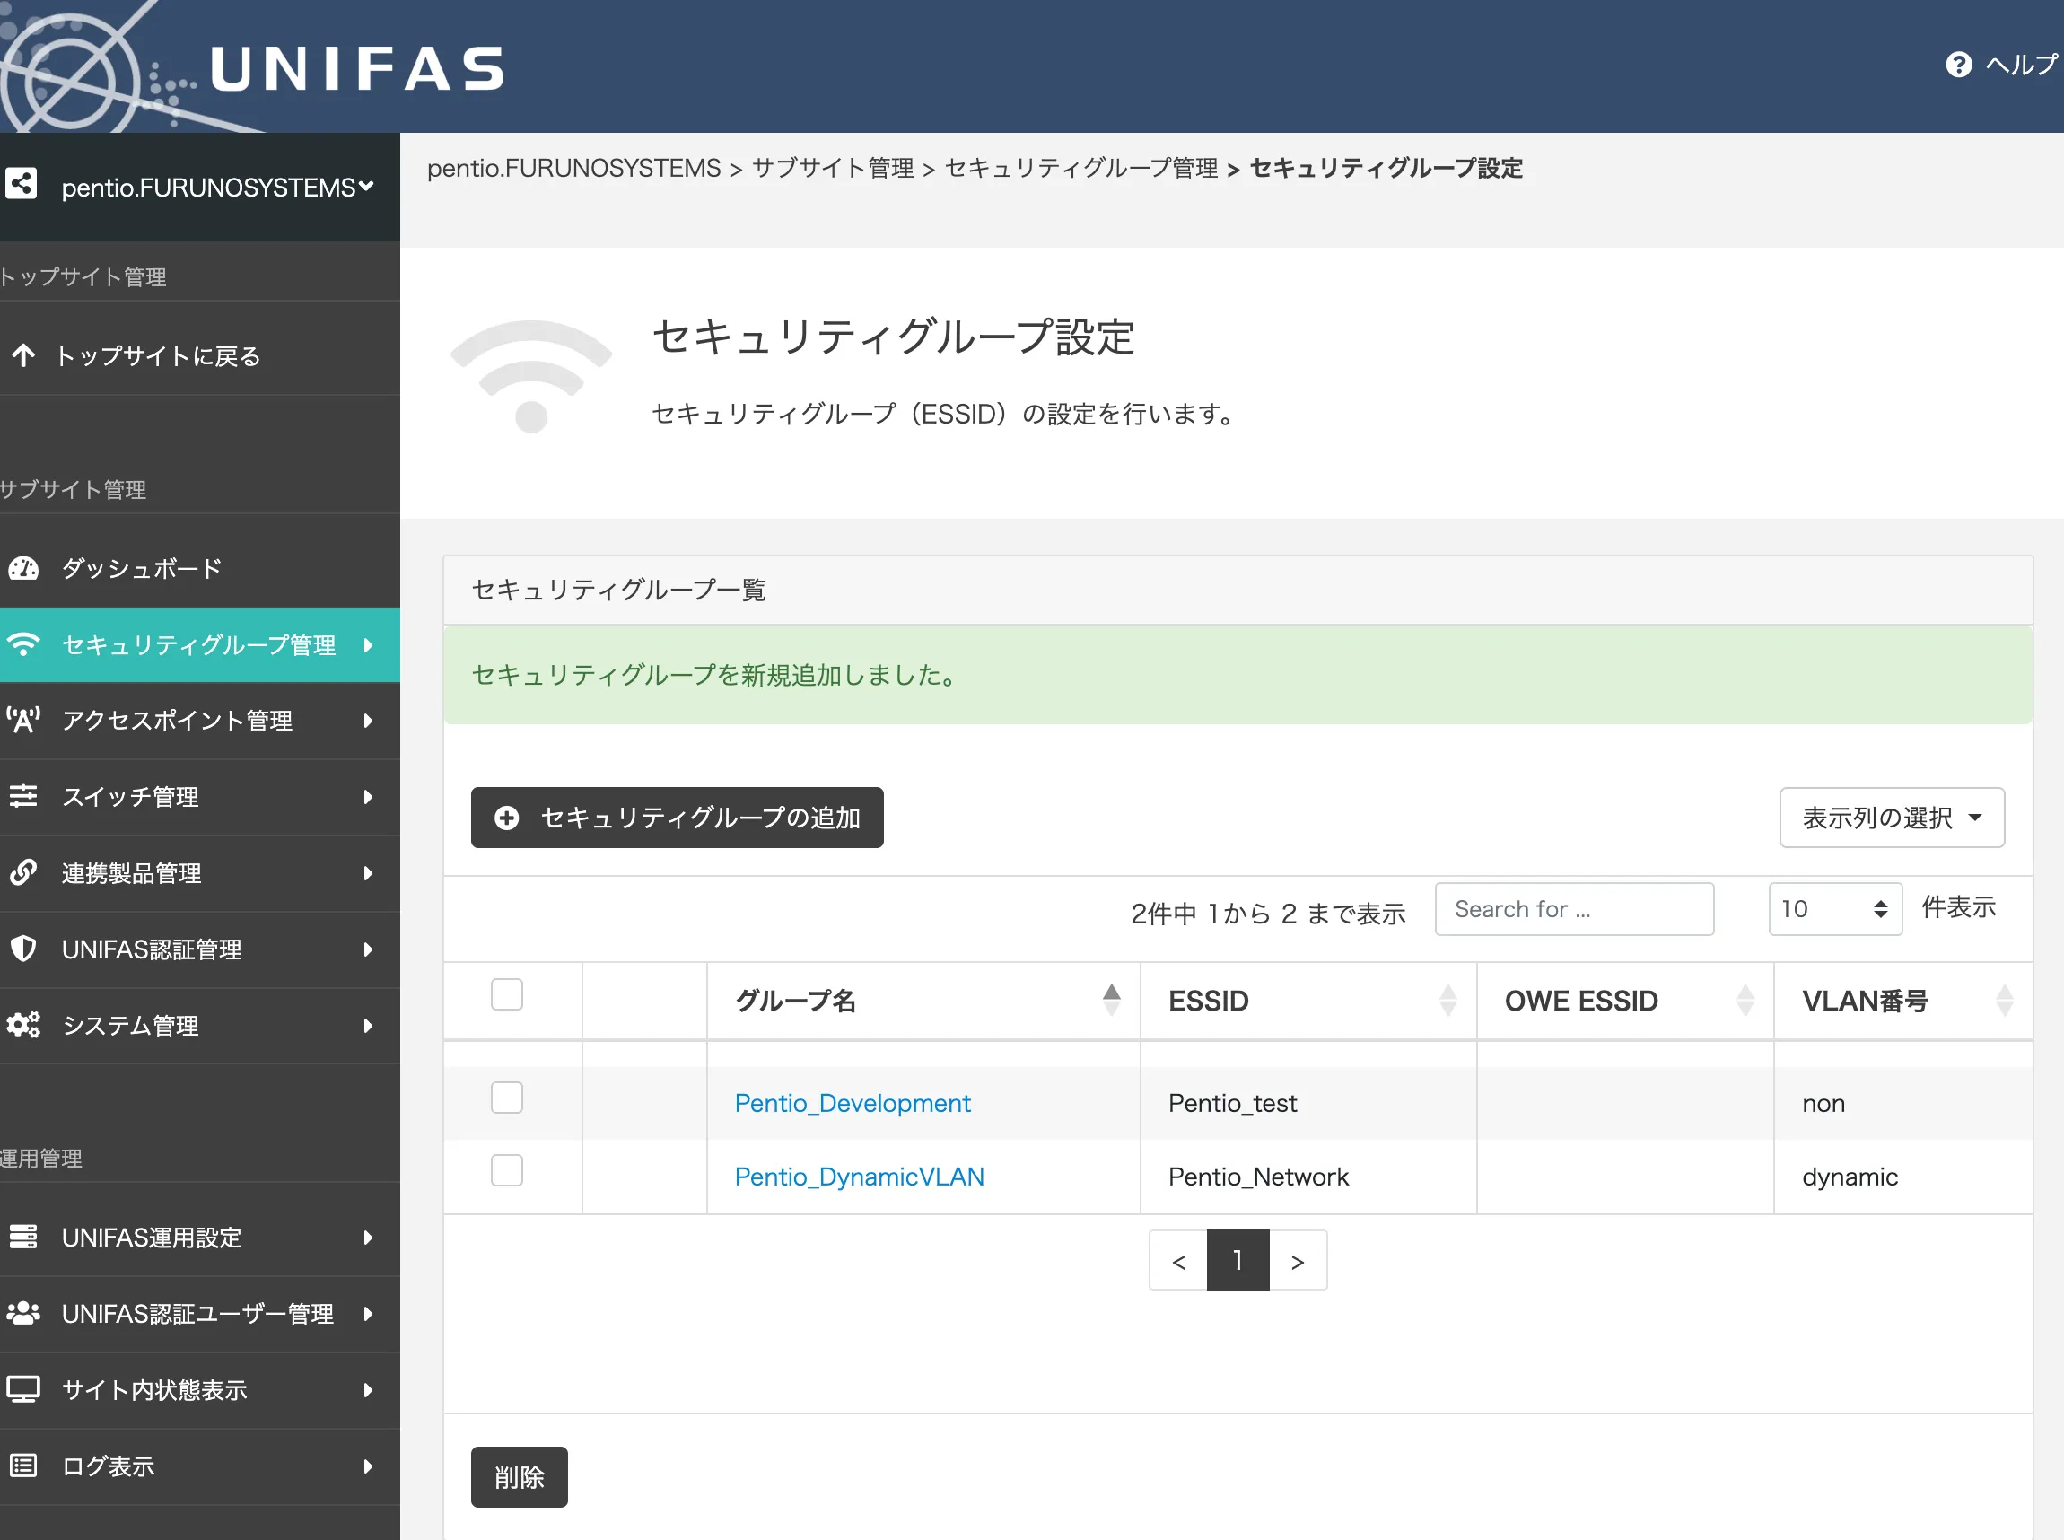Image resolution: width=2064 pixels, height=1540 pixels.
Task: Open スイッチ管理 in the sidebar
Action: point(129,797)
